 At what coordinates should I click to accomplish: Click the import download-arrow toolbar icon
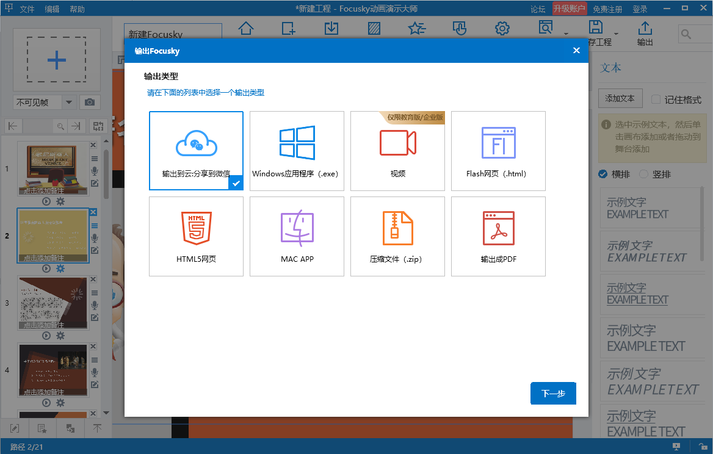331,28
